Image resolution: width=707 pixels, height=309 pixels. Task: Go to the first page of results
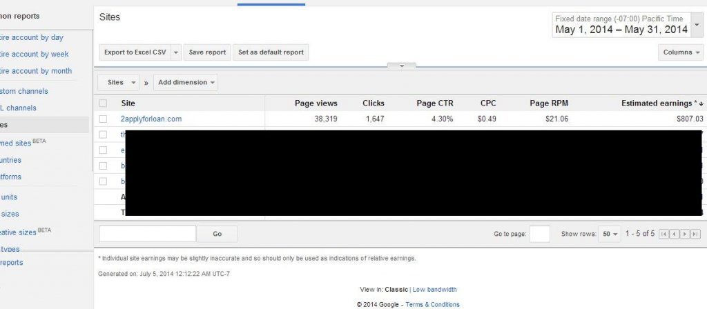664,234
